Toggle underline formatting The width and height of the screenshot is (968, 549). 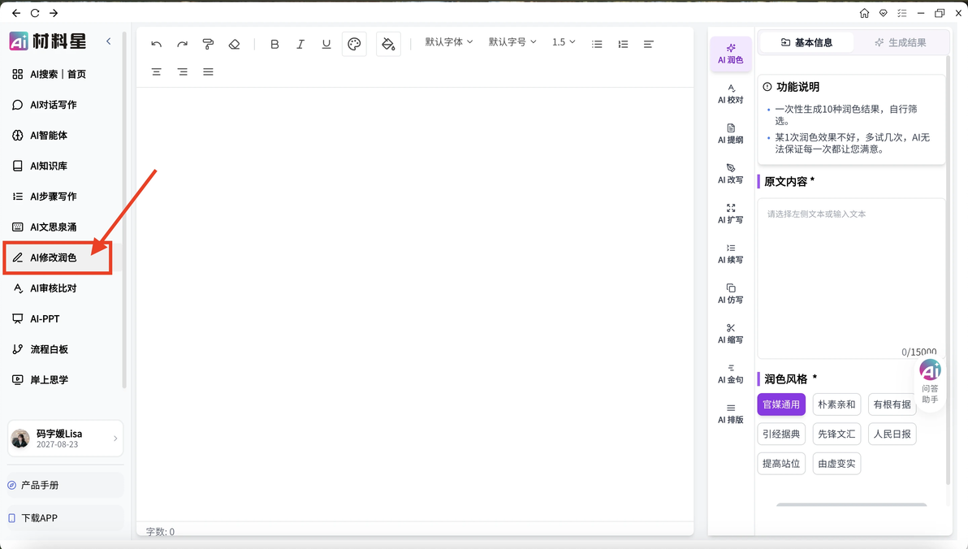326,44
